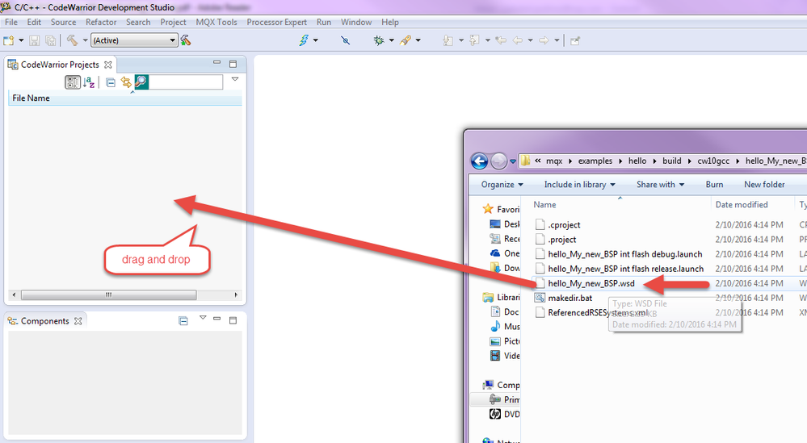Open the Forward history dropdown arrow

point(557,40)
